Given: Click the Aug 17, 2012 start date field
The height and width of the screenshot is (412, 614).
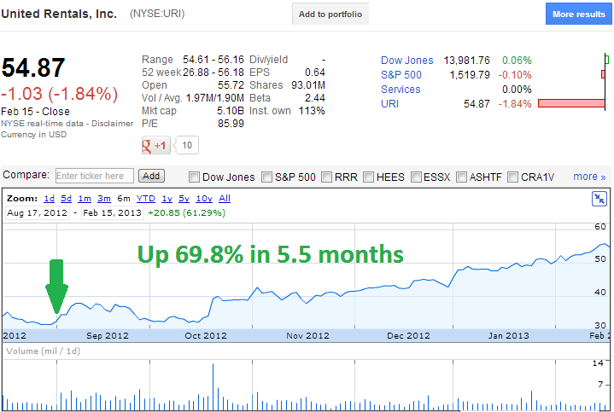Looking at the screenshot, I should tap(38, 213).
